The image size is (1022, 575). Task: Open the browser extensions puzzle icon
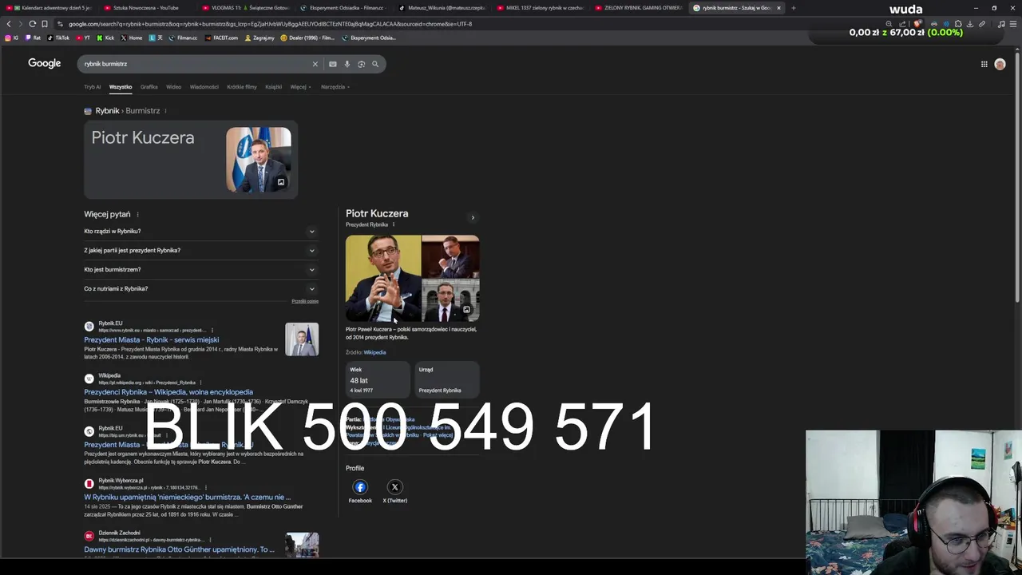point(958,24)
